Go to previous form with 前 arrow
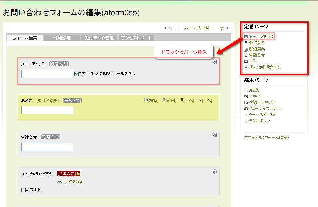The height and width of the screenshot is (207, 318). [168, 28]
